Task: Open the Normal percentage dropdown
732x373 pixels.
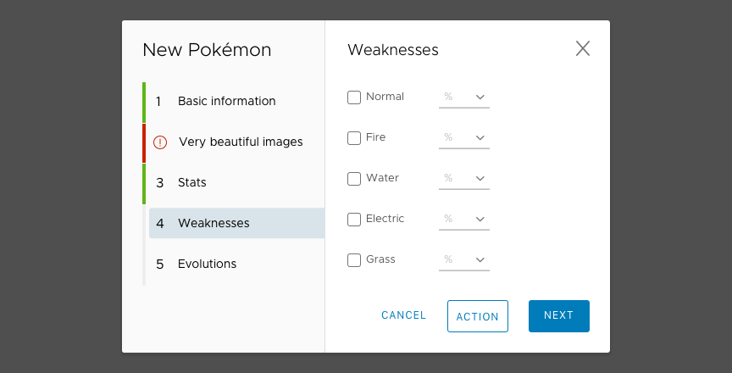Action: coord(464,97)
